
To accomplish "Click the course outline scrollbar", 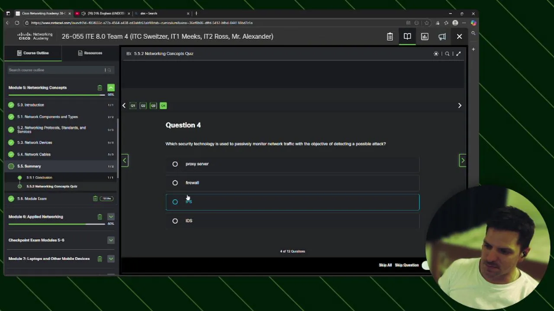I will [x=118, y=149].
